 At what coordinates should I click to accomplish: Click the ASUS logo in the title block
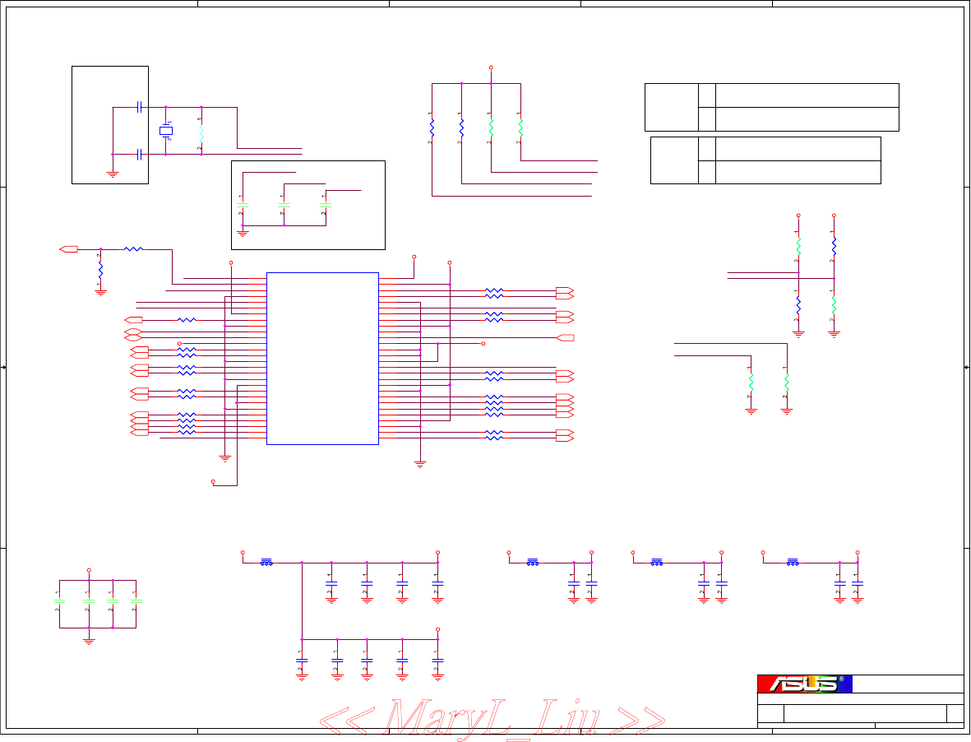(804, 684)
